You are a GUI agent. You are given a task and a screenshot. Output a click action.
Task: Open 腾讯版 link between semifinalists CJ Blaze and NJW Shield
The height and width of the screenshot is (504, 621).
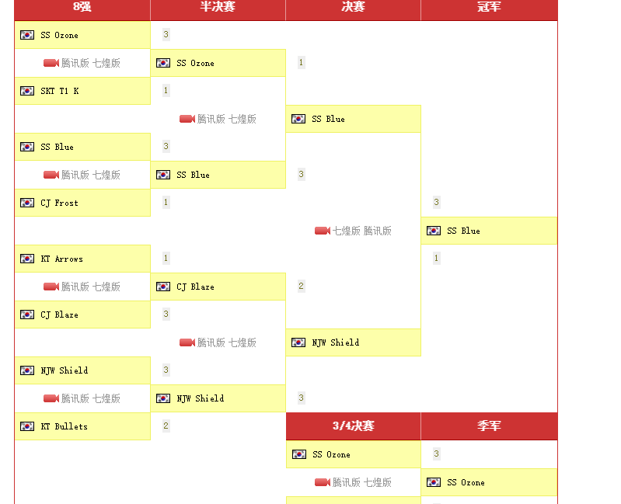click(211, 342)
